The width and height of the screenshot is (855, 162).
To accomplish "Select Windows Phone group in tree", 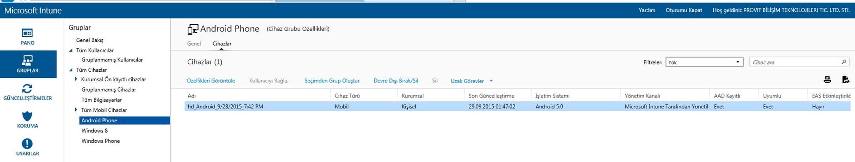I will coord(100,141).
